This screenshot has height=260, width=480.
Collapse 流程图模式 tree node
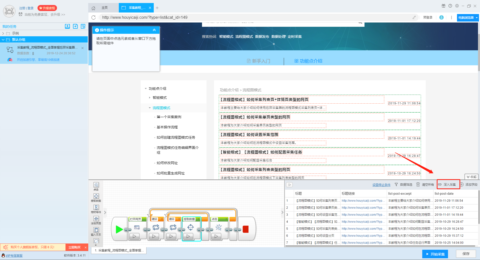click(x=150, y=108)
